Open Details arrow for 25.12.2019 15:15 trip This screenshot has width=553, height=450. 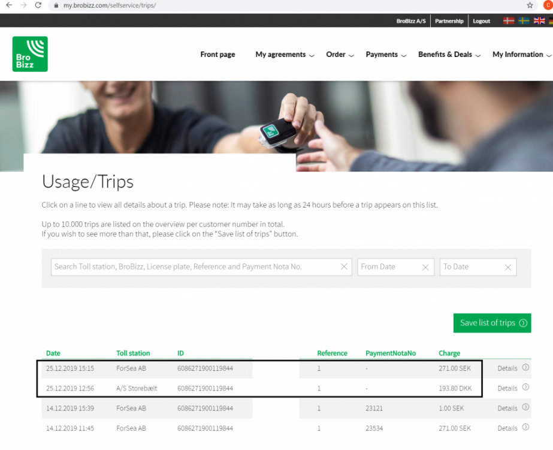525,367
